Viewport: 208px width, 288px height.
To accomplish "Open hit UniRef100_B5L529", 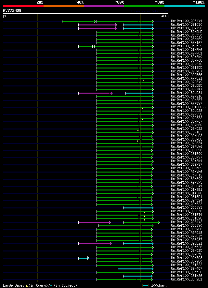I will pos(187,46).
